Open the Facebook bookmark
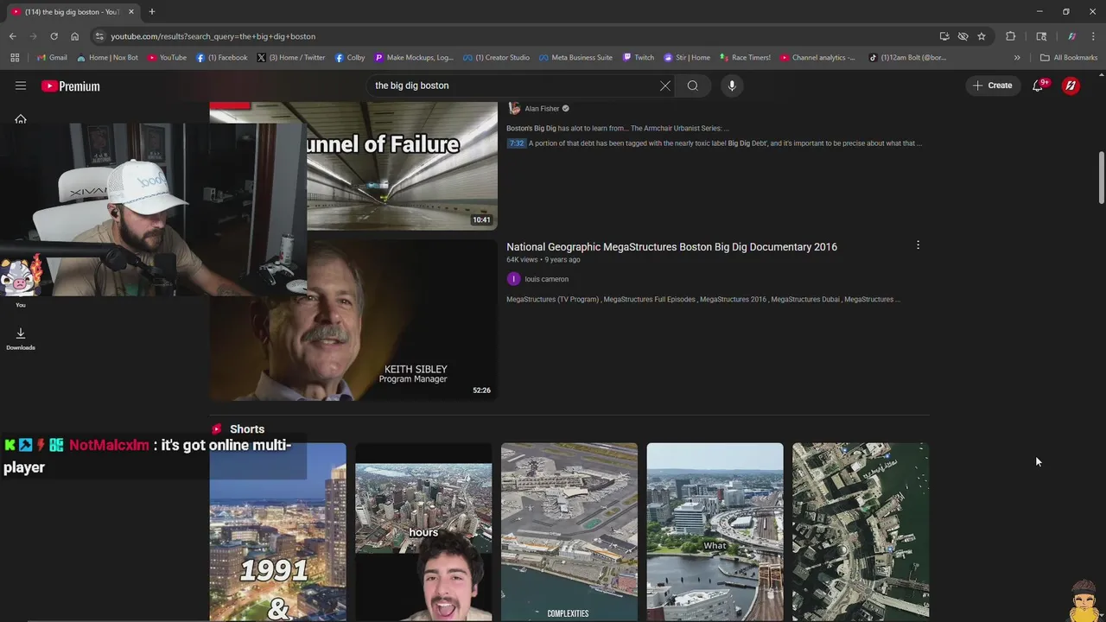This screenshot has width=1106, height=622. pyautogui.click(x=221, y=58)
